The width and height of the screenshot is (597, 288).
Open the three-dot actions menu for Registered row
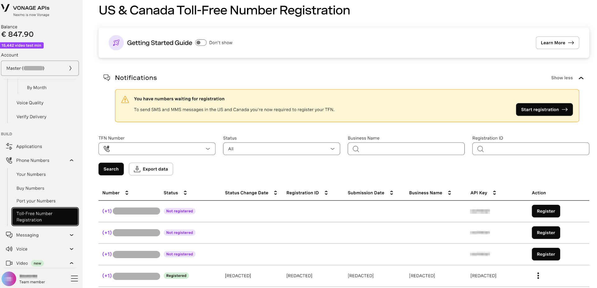[538, 276]
